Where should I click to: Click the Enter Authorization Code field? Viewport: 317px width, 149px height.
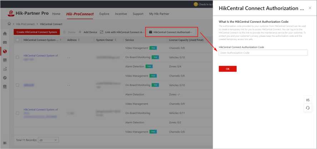point(263,53)
